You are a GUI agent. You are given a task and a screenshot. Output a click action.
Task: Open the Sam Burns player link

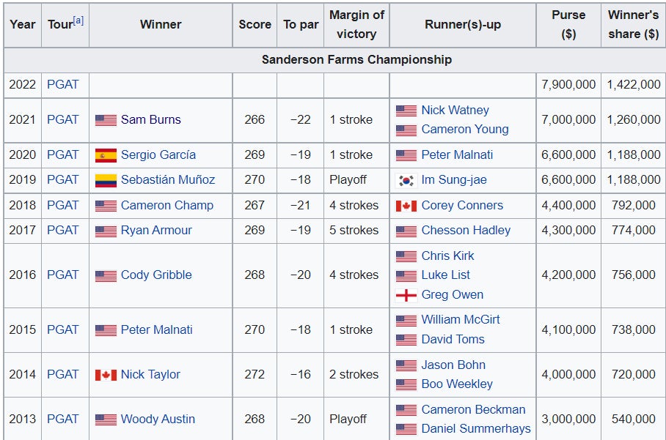pyautogui.click(x=150, y=119)
